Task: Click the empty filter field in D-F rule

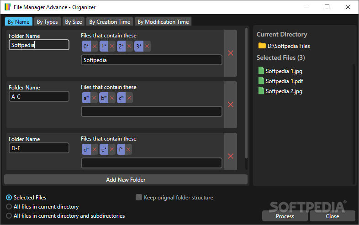Action: pos(152,163)
